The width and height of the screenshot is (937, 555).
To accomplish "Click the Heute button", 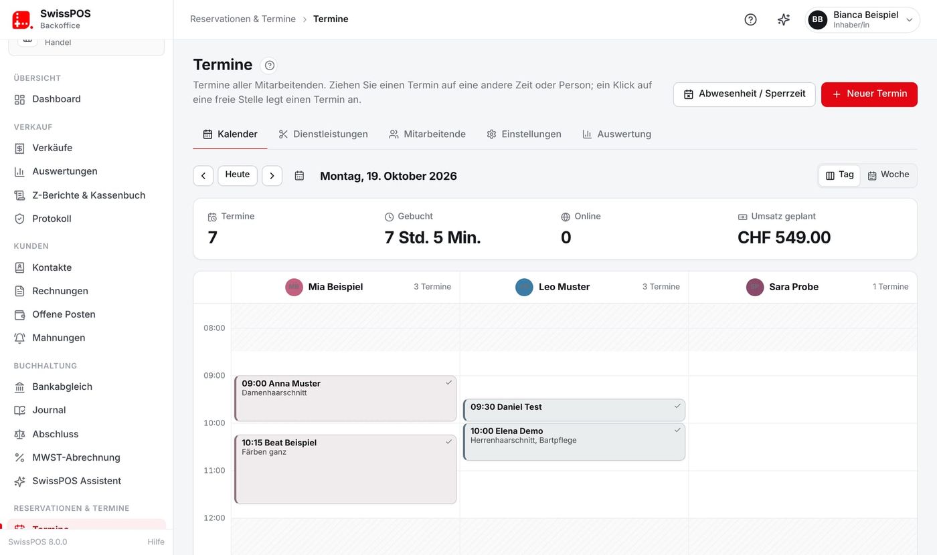I will (x=238, y=175).
